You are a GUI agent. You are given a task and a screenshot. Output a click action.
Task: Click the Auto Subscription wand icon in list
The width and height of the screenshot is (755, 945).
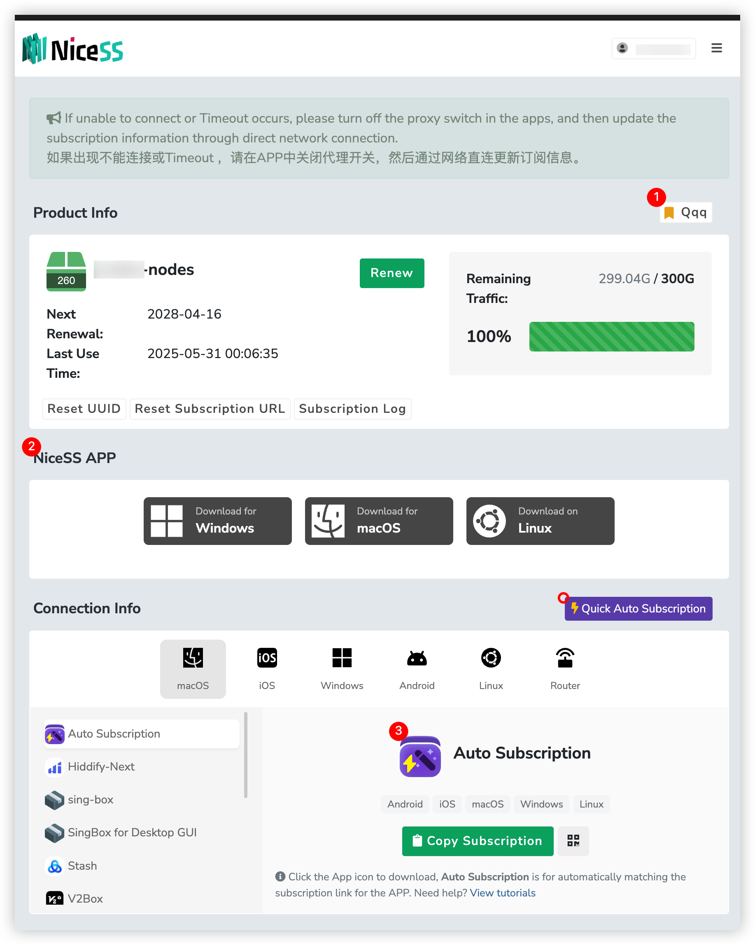click(55, 734)
